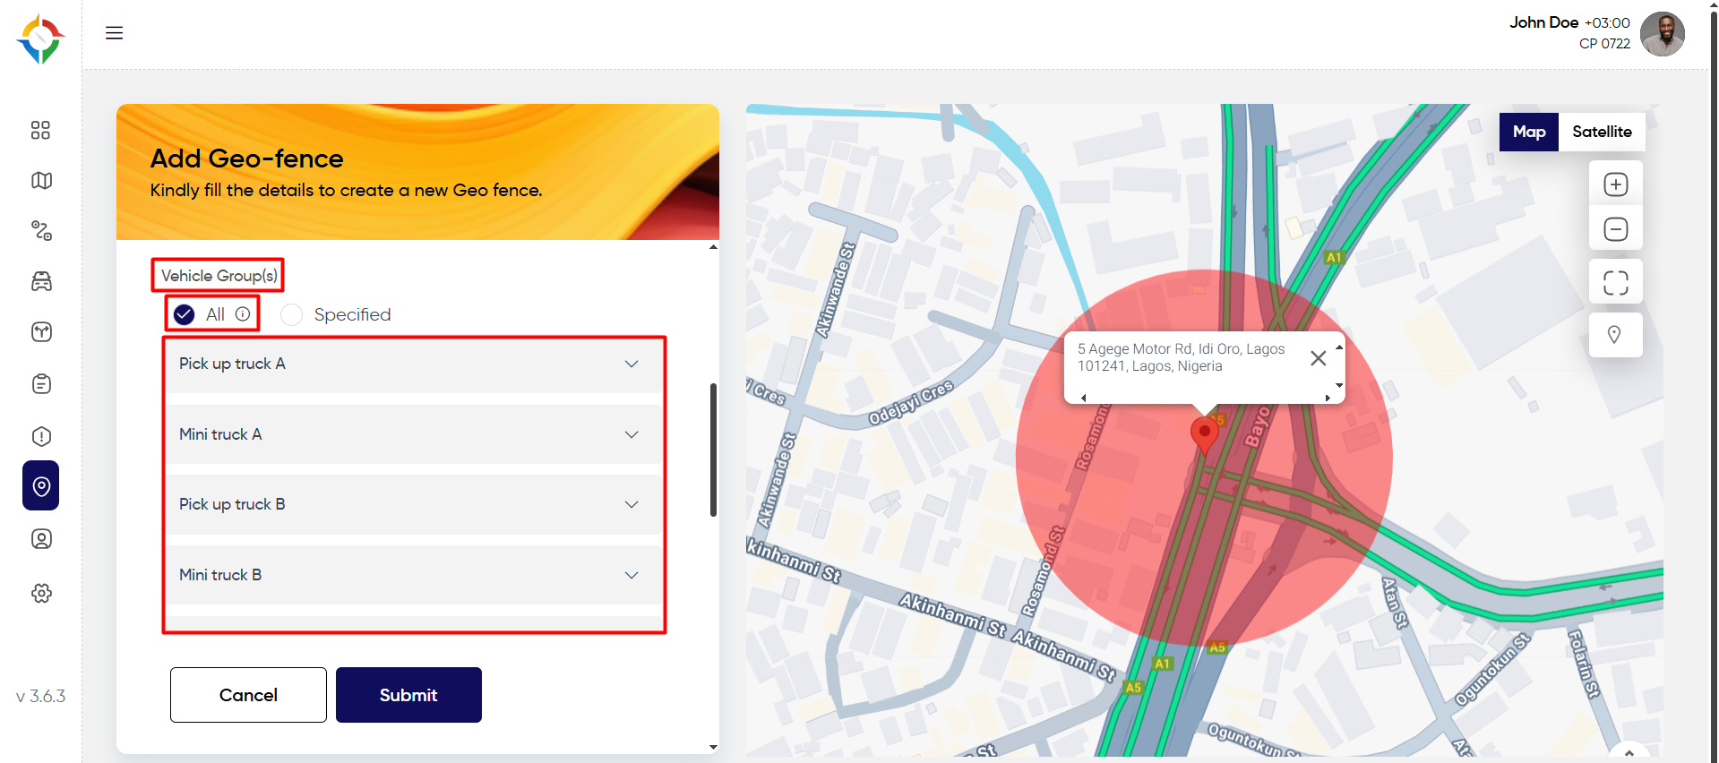
Task: Click the form panel scrollbar thumb
Action: click(713, 450)
